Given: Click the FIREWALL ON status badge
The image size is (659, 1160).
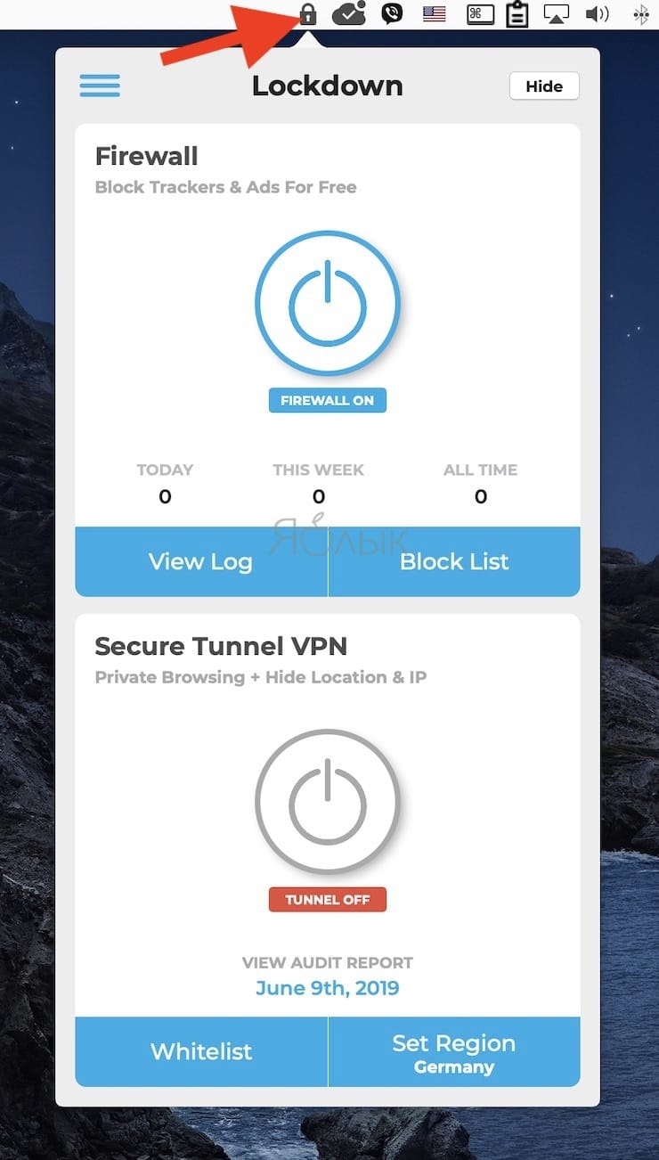Looking at the screenshot, I should (328, 400).
